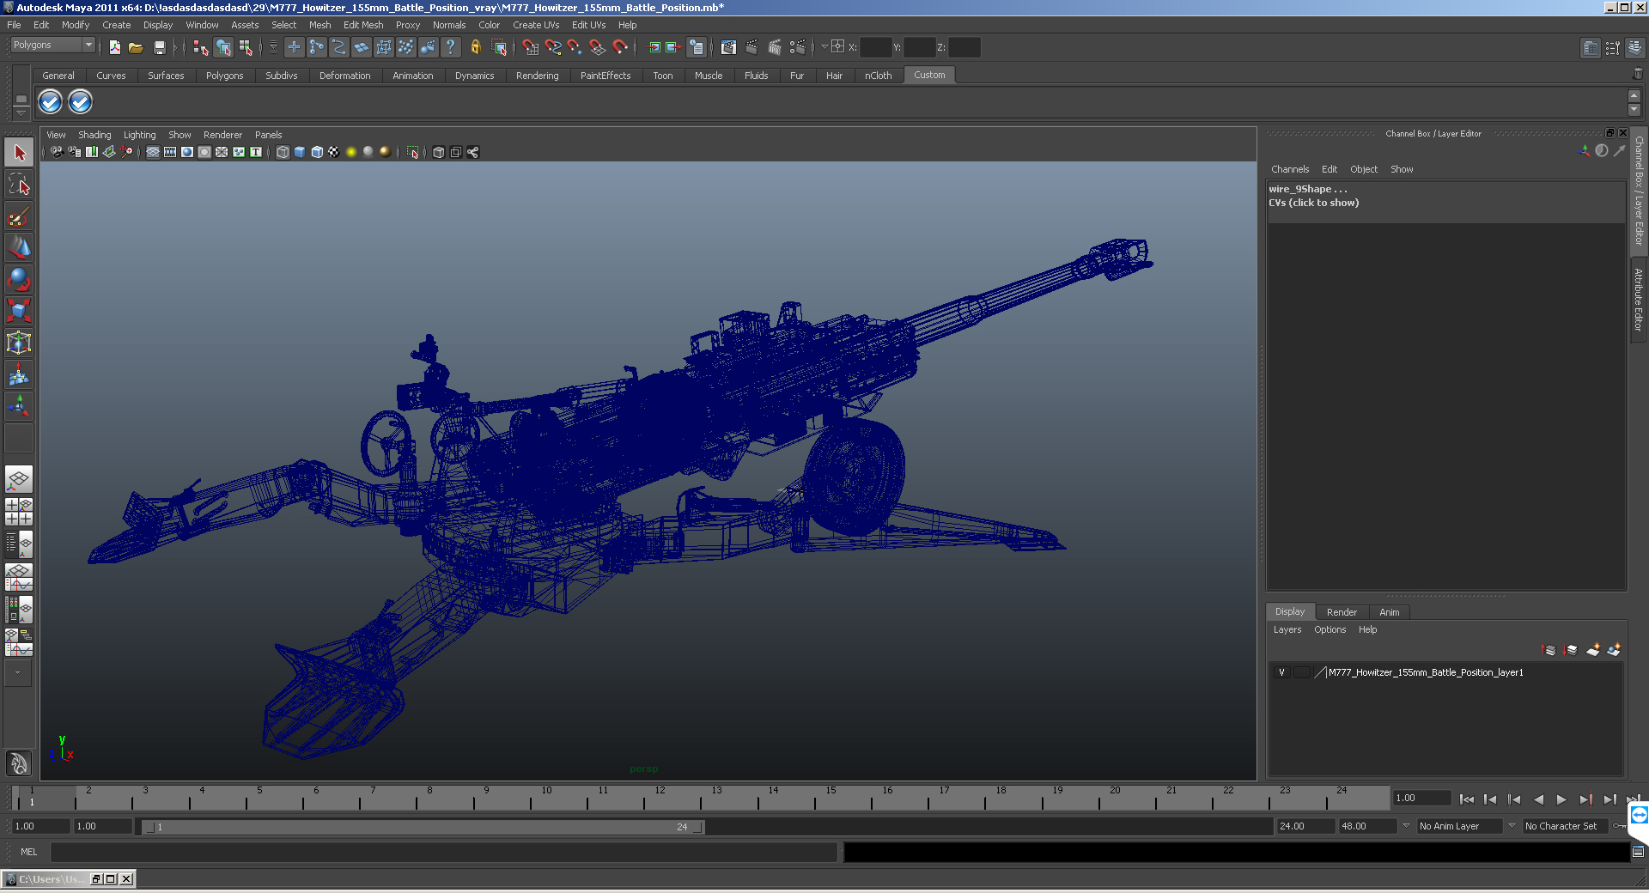Use all lights yellow sphere icon
The width and height of the screenshot is (1649, 893).
pyautogui.click(x=351, y=152)
